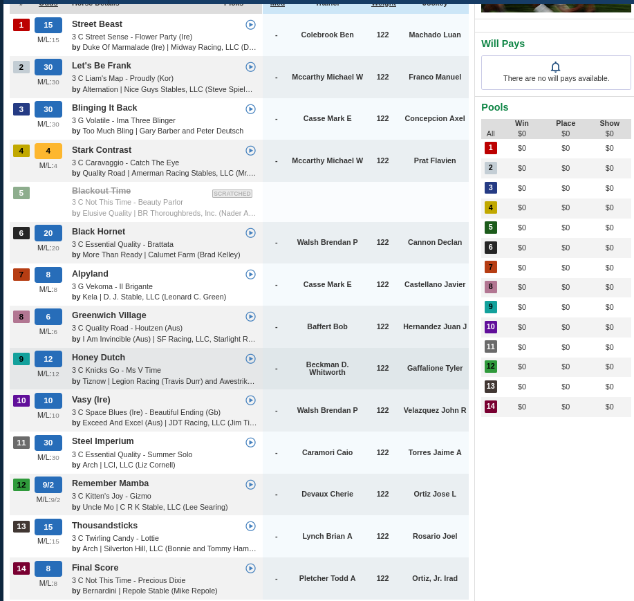Viewport: 634px width, 601px height.
Task: Play replay for Remember Mamba
Action: pyautogui.click(x=251, y=485)
